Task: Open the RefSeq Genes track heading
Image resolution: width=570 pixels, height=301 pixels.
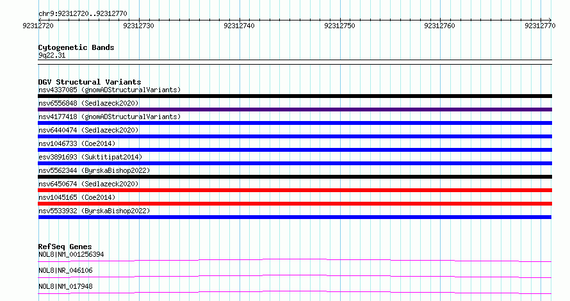Action: click(x=65, y=247)
